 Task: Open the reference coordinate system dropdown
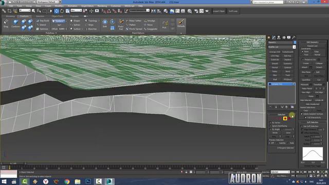[x=76, y=10]
